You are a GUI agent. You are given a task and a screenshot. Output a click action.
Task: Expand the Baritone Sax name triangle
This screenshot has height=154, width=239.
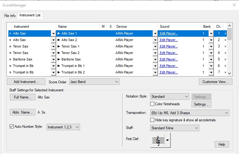point(59,59)
